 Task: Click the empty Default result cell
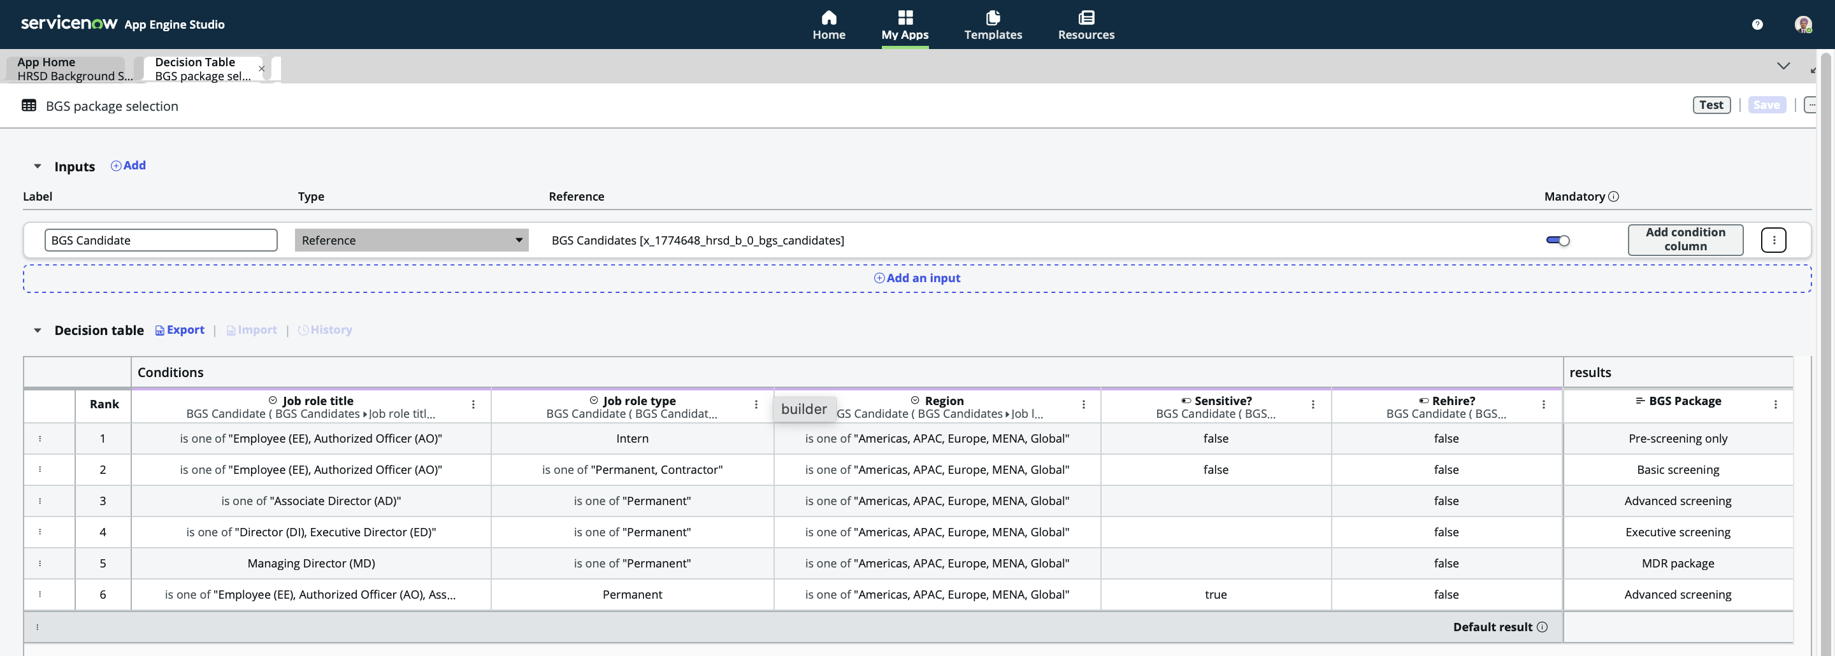(x=1678, y=627)
